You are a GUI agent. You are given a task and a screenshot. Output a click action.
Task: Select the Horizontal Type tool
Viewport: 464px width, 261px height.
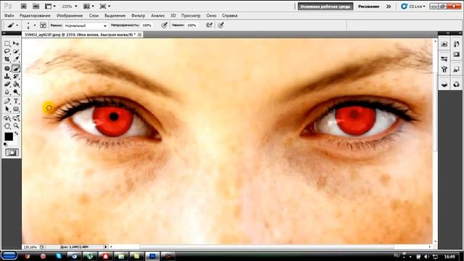[x=16, y=101]
